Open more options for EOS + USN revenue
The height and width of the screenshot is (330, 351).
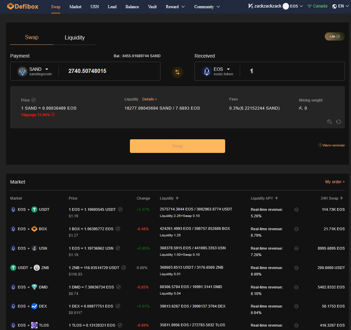coord(296,248)
